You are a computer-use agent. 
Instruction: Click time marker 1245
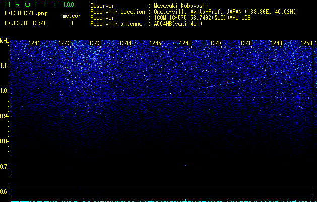point(155,43)
